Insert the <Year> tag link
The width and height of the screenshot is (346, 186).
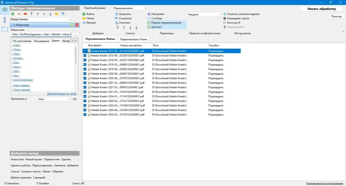[x=16, y=54]
